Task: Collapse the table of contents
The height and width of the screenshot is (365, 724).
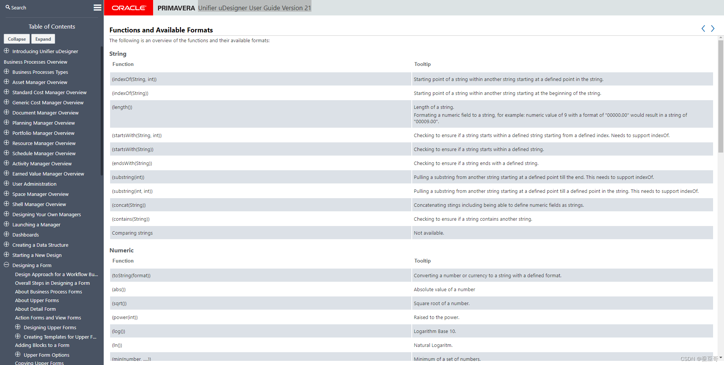Action: (17, 39)
